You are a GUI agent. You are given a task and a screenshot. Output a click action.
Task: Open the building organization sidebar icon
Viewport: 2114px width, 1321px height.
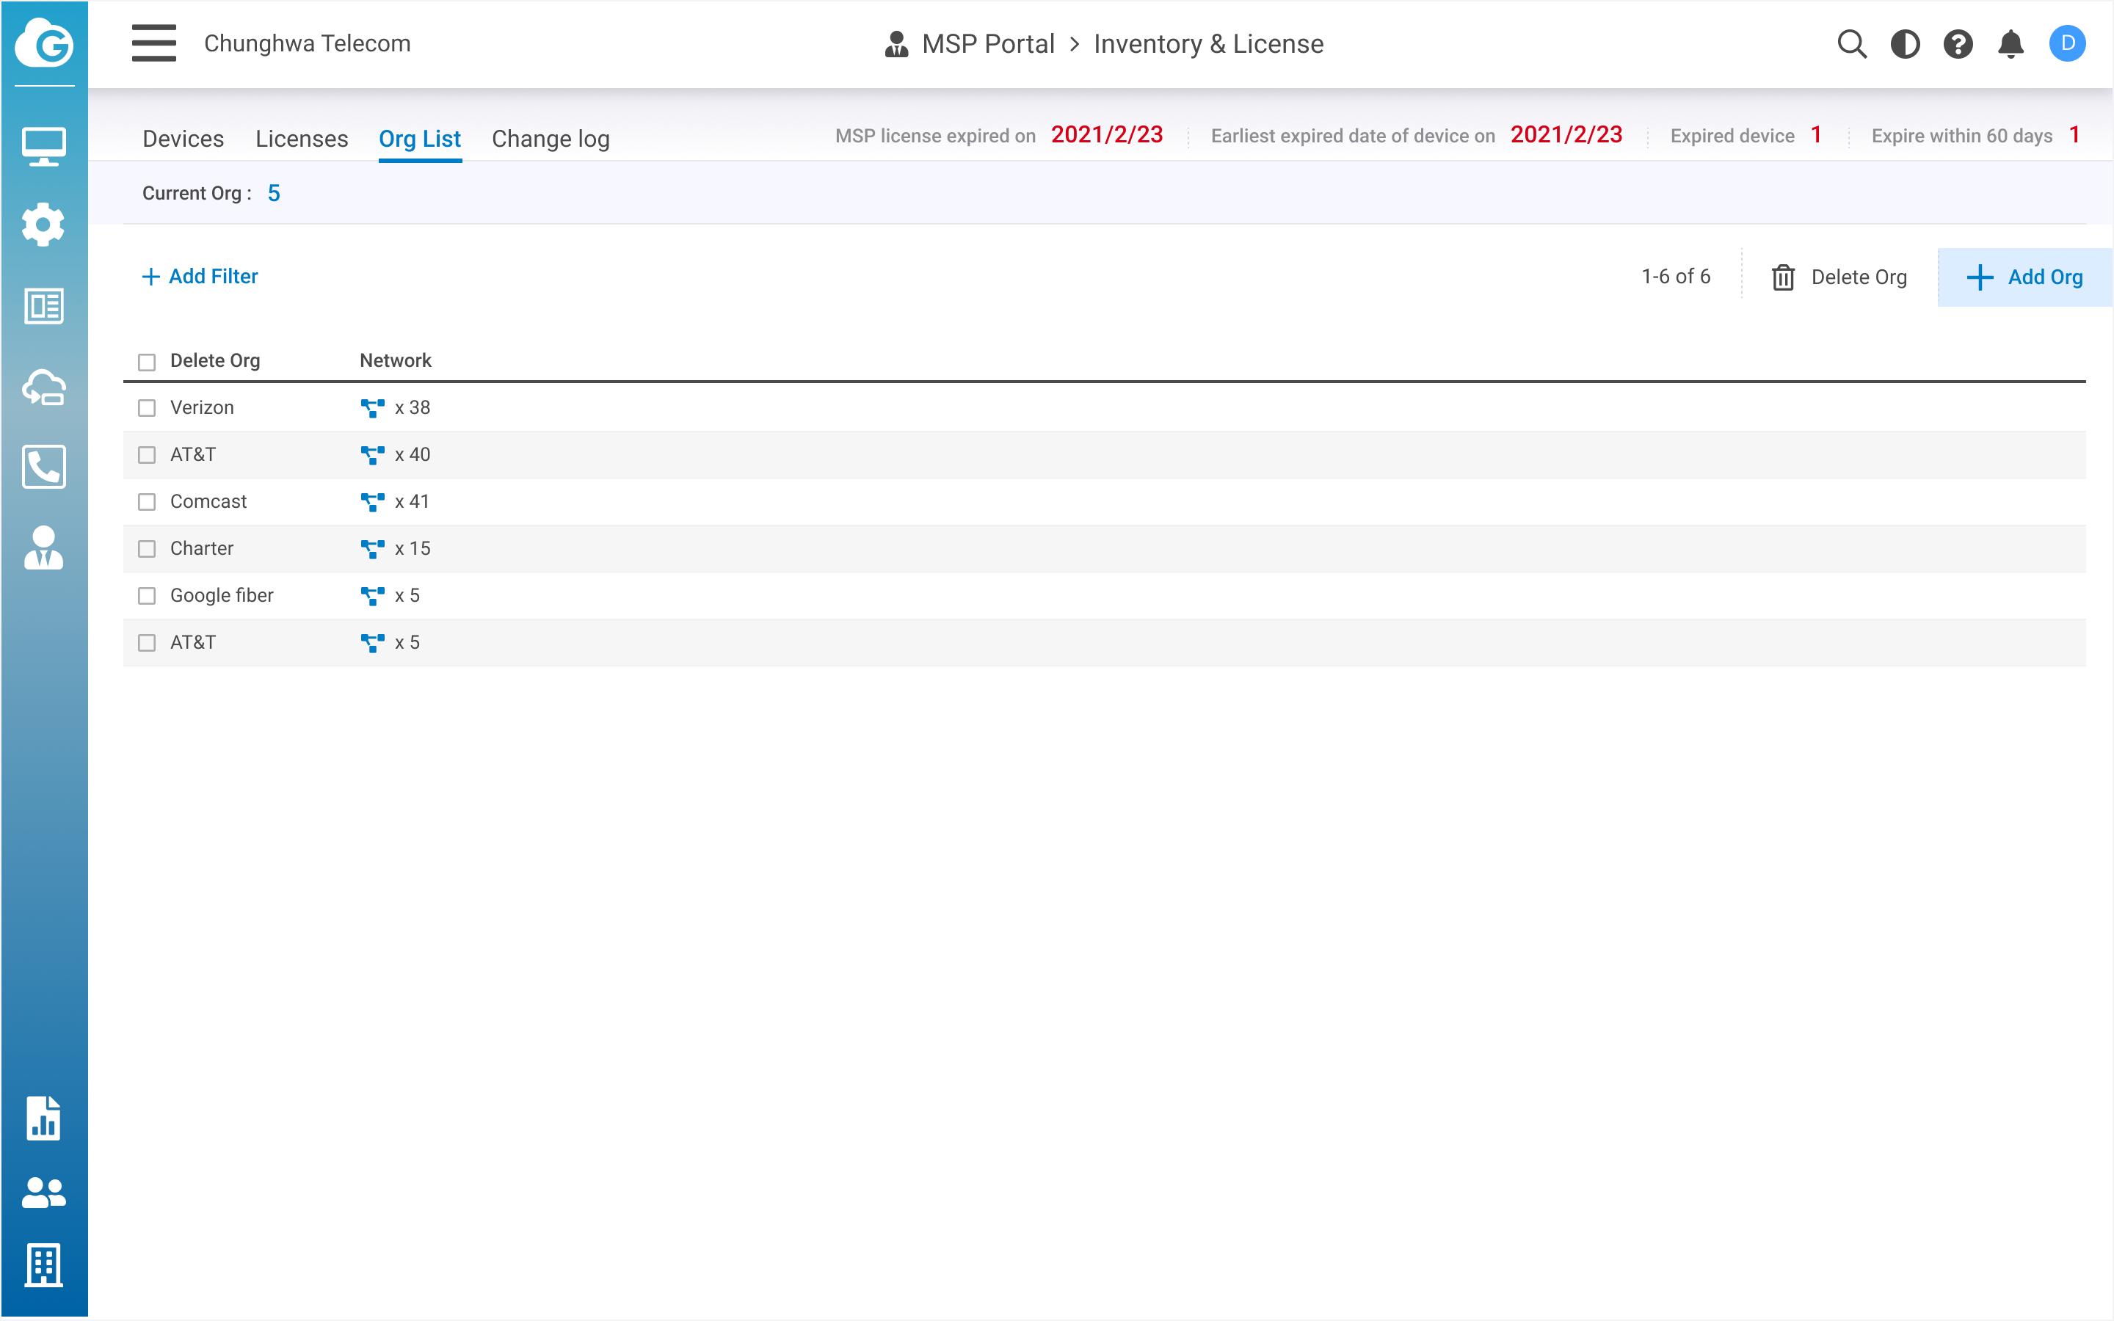pos(44,1264)
